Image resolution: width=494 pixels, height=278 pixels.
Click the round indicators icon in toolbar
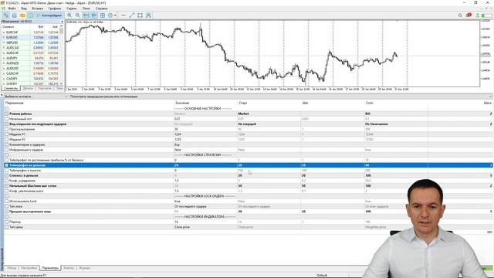click(110, 15)
